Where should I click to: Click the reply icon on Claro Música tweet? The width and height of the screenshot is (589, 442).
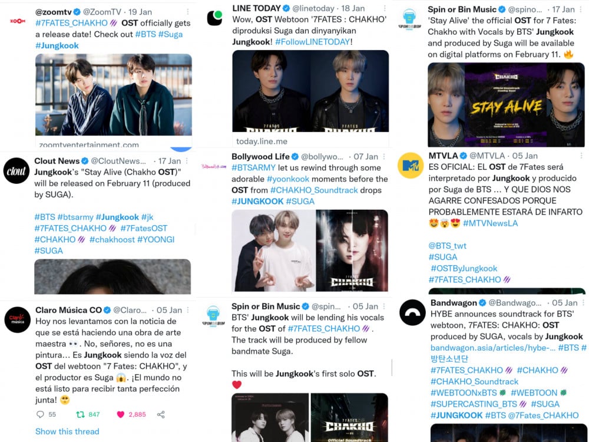[x=40, y=414]
